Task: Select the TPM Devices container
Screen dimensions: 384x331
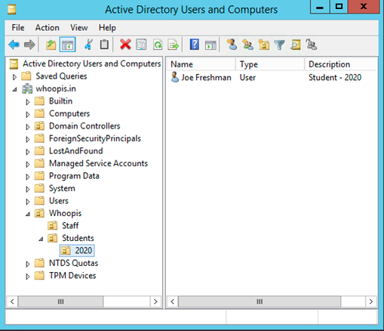Action: pyautogui.click(x=72, y=275)
